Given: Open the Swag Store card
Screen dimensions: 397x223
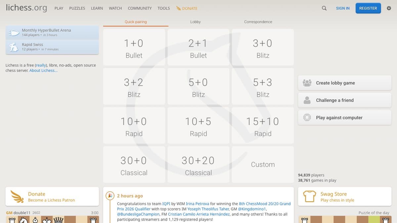Looking at the screenshot, I should (345, 197).
